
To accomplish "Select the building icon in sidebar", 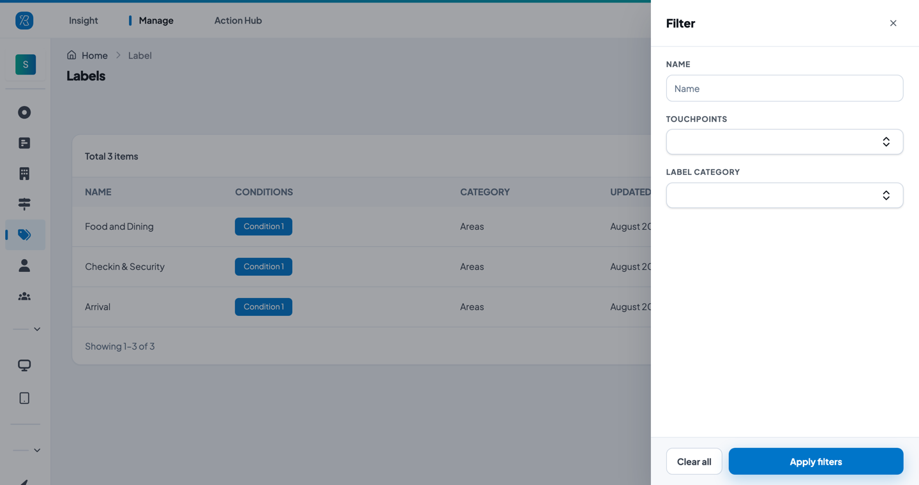I will (24, 174).
